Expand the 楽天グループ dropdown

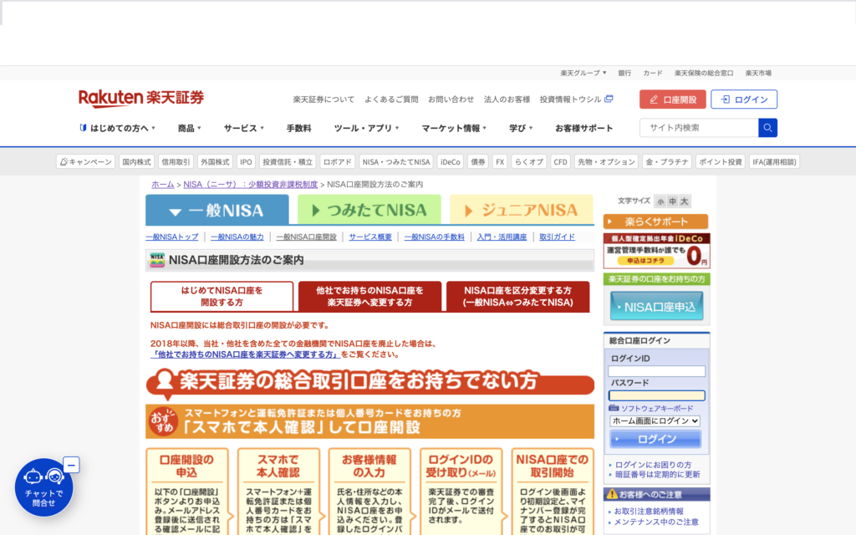(583, 73)
